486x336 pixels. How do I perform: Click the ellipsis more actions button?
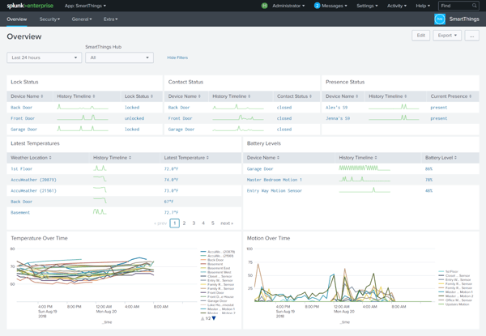[x=471, y=36]
